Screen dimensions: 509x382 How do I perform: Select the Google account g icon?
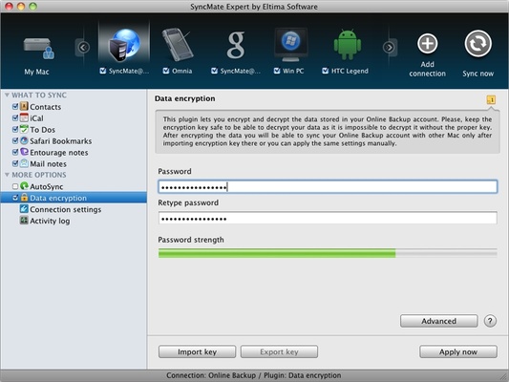click(236, 45)
